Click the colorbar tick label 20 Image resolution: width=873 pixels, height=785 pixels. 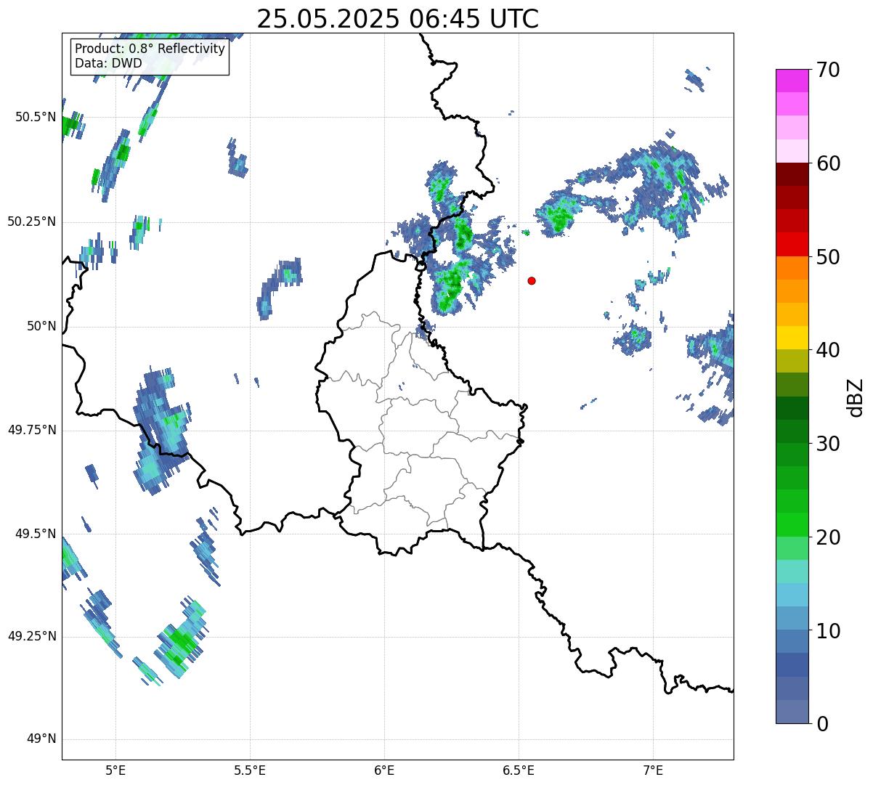(x=827, y=537)
